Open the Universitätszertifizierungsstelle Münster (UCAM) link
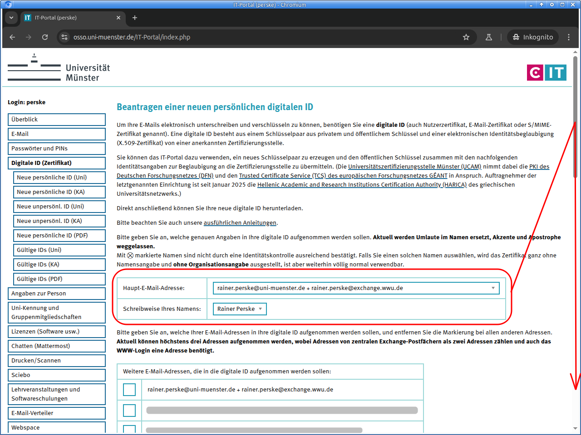 click(414, 167)
